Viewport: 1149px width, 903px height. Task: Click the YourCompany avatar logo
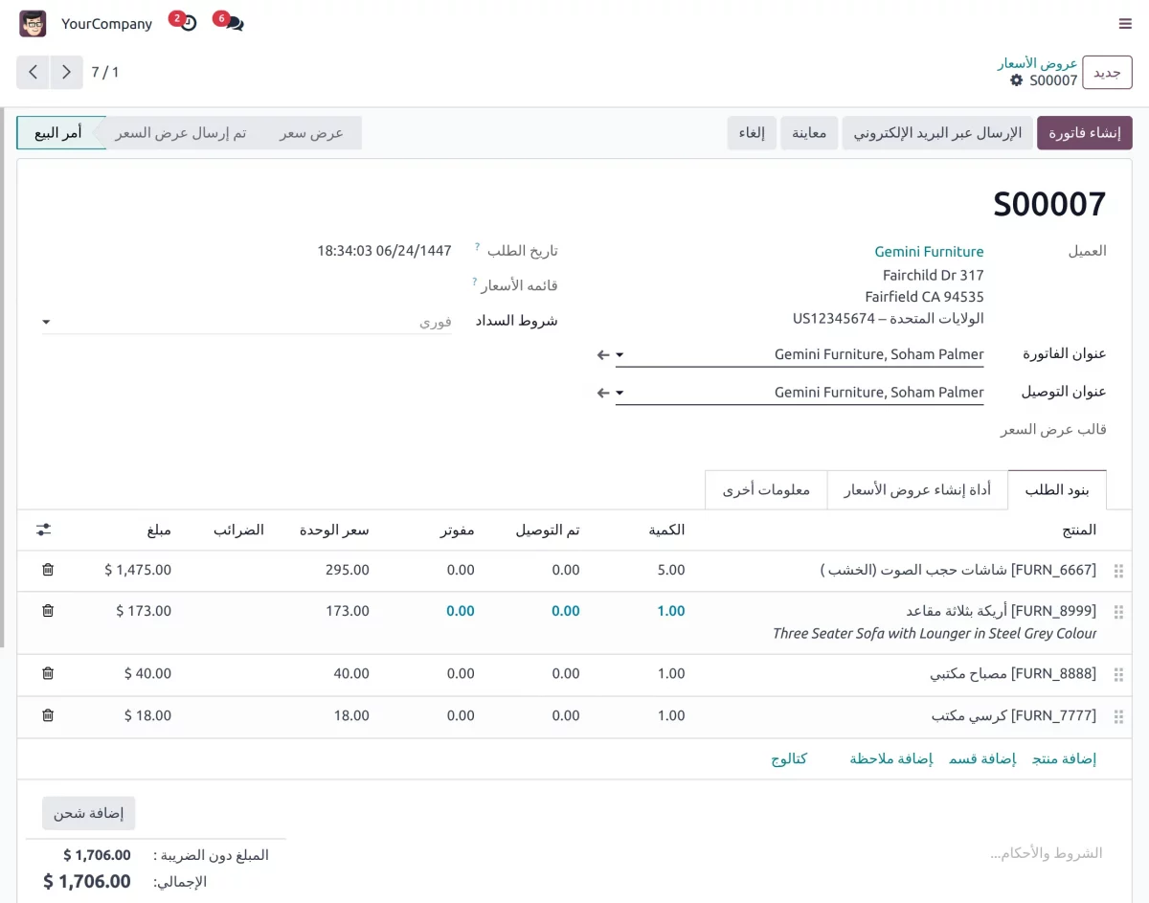33,23
